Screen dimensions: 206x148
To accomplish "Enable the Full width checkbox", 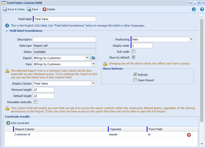I will point(134,52).
